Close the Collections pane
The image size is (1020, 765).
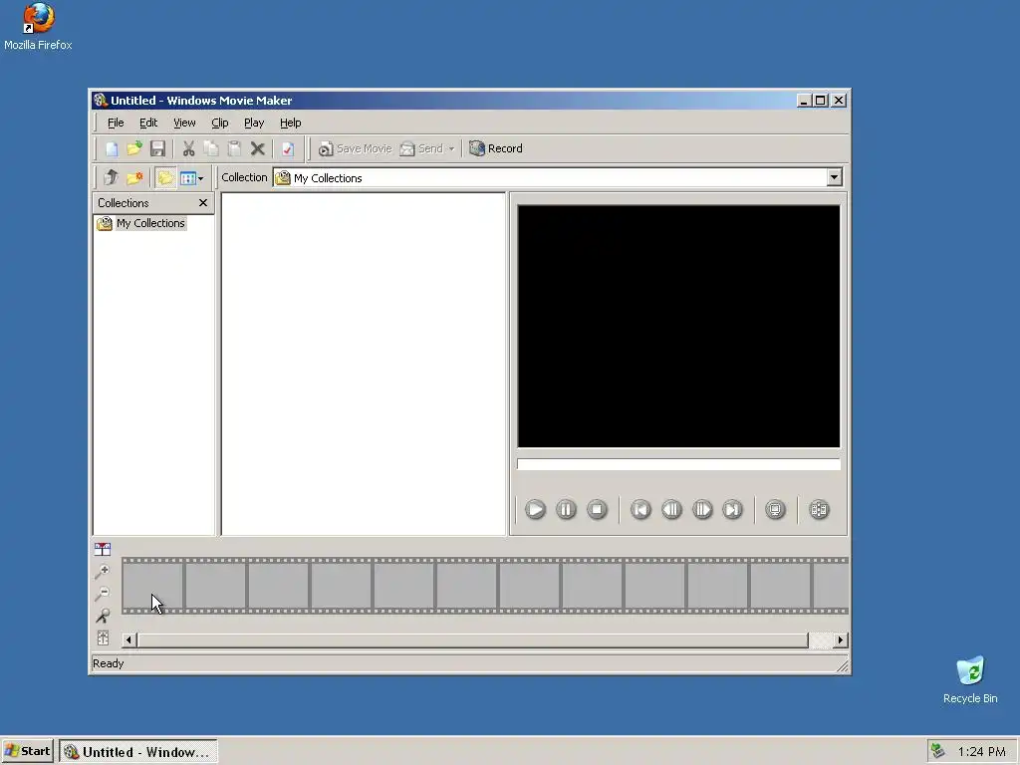[203, 203]
